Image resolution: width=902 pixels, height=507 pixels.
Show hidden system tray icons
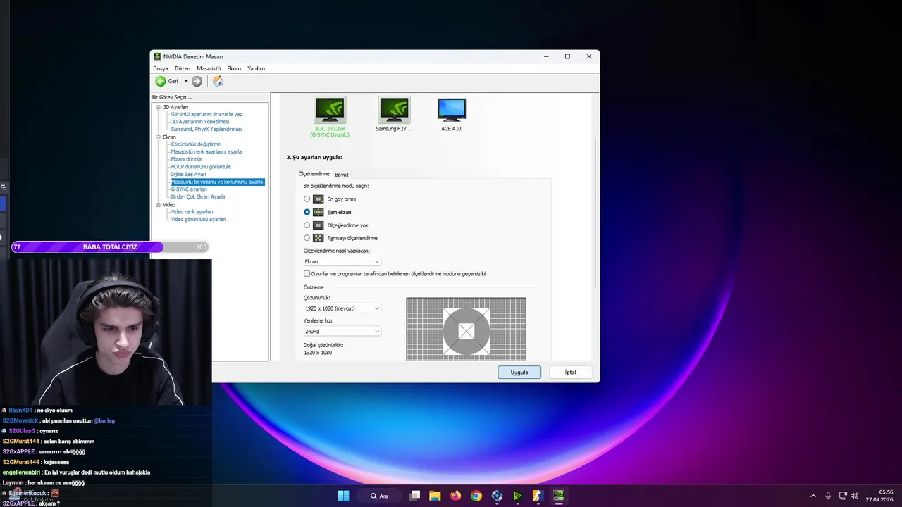tap(813, 496)
